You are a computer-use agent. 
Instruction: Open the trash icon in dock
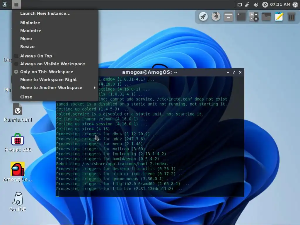(x=292, y=17)
